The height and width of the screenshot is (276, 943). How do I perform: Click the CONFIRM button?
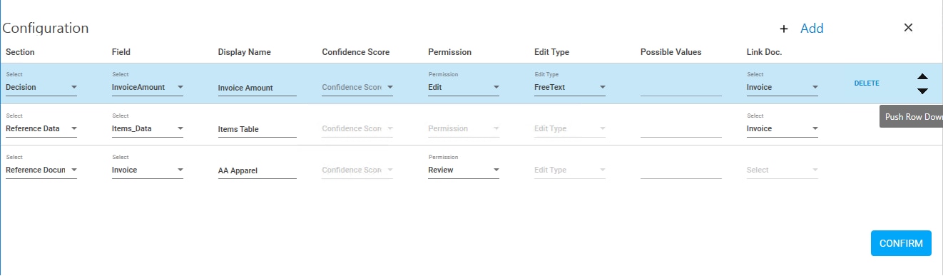point(901,243)
